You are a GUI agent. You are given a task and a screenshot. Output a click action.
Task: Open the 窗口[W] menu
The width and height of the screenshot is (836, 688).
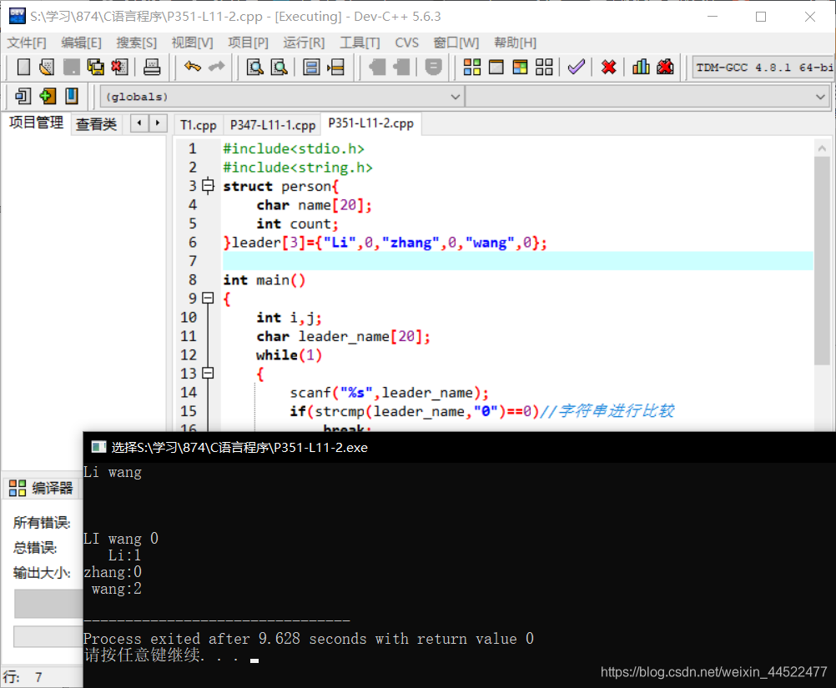pyautogui.click(x=456, y=43)
